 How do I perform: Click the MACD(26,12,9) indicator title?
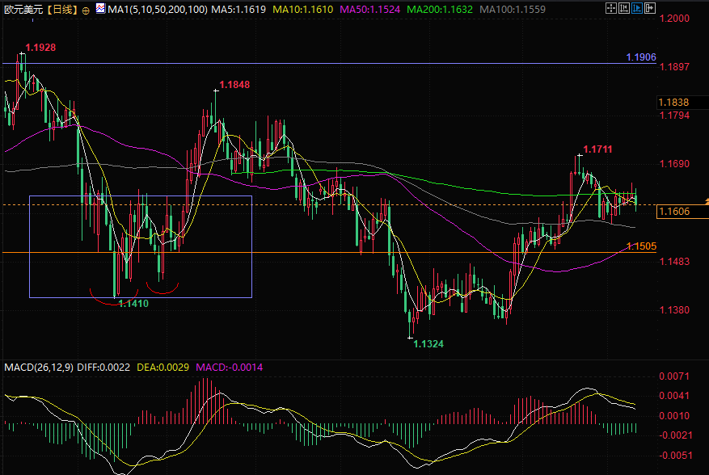[39, 368]
